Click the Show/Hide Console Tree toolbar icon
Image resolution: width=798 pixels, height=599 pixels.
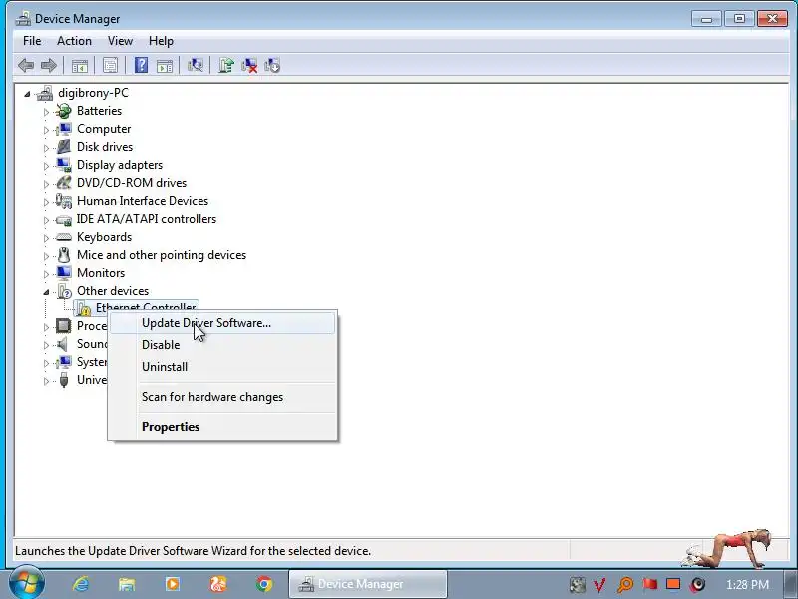80,66
